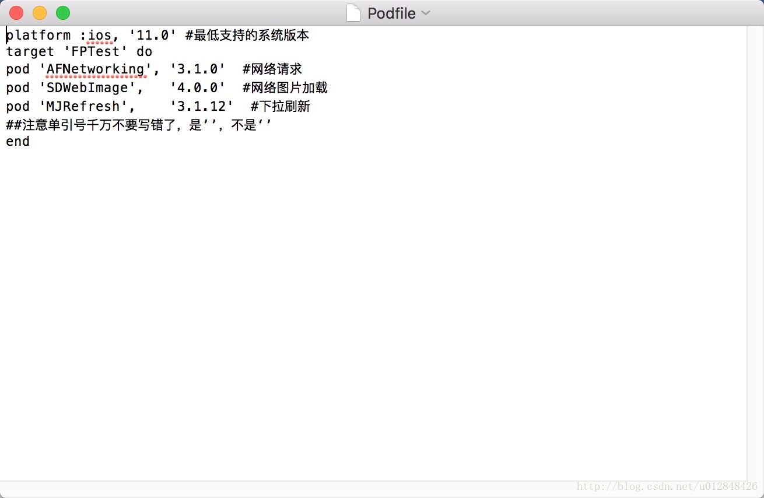This screenshot has height=498, width=764.
Task: Click the word 'platform' on first line
Action: click(38, 36)
